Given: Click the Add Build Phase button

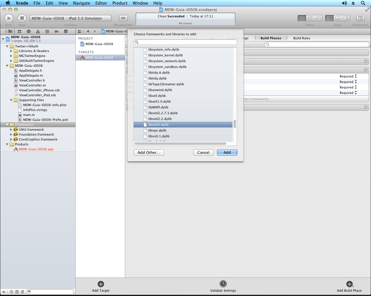Looking at the screenshot, I should point(349,286).
